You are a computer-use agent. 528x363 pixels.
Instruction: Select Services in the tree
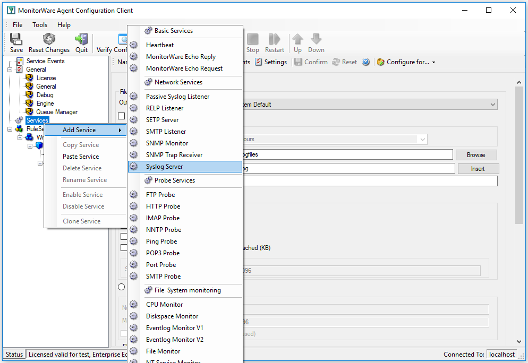[x=37, y=120]
